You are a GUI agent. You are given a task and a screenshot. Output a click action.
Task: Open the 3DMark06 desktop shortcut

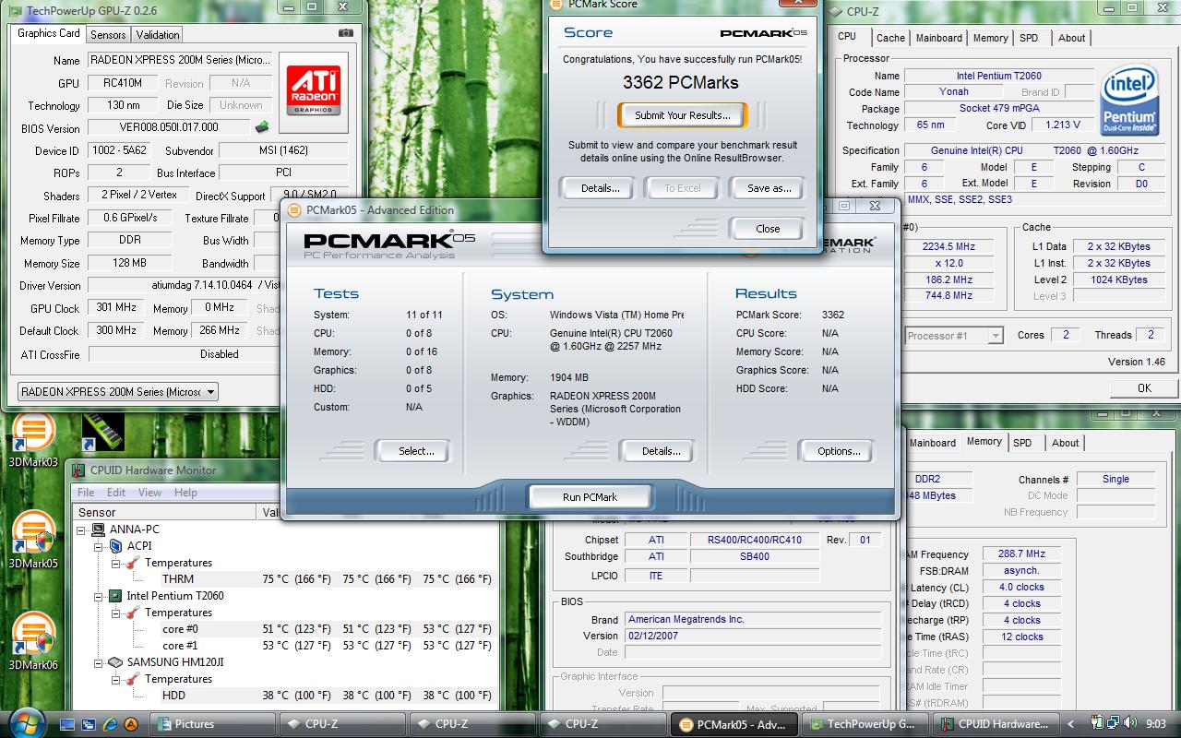tap(33, 640)
